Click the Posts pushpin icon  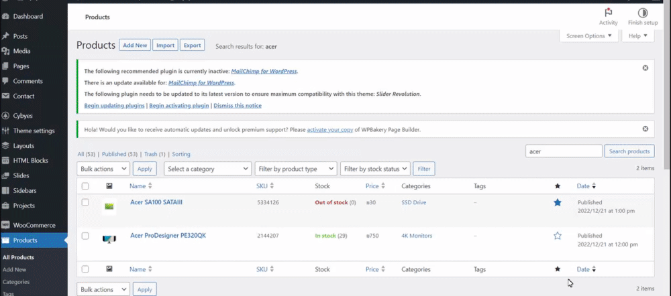(5, 36)
